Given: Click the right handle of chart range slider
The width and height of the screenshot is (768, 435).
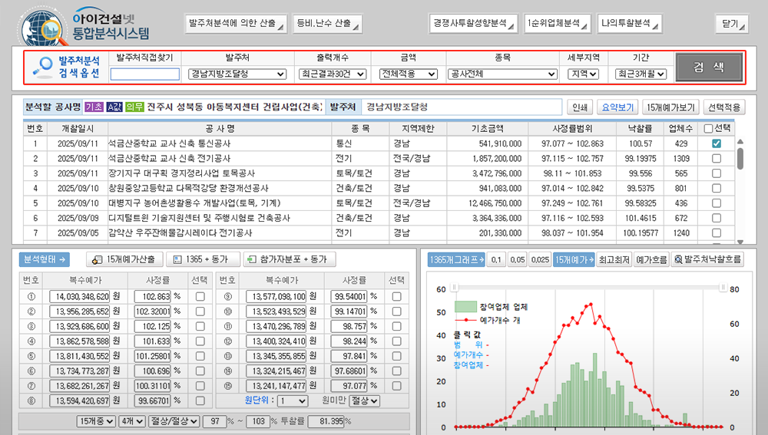Looking at the screenshot, I should [x=723, y=287].
